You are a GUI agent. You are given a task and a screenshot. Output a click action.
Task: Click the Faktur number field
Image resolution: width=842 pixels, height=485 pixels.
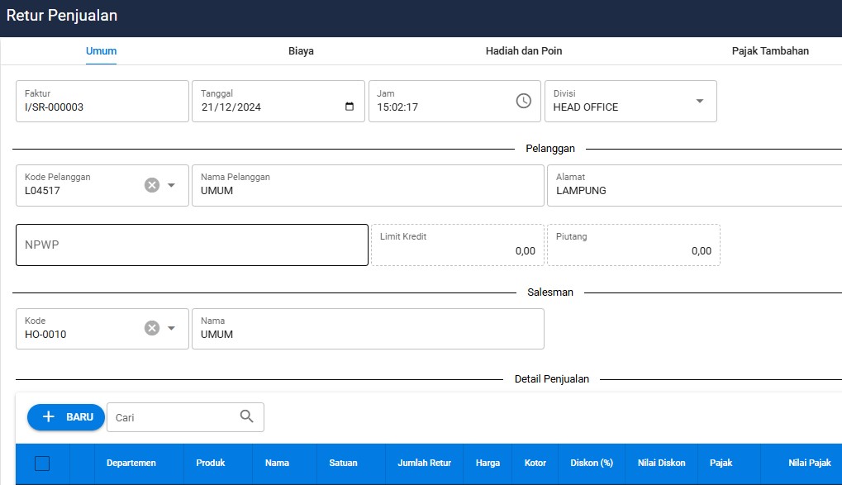coord(102,107)
